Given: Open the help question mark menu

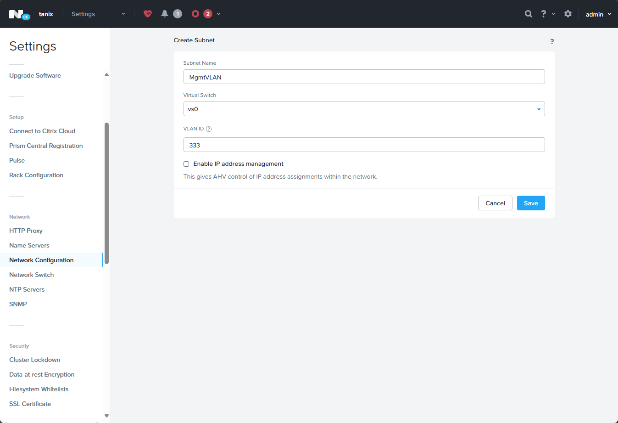Looking at the screenshot, I should tap(547, 14).
